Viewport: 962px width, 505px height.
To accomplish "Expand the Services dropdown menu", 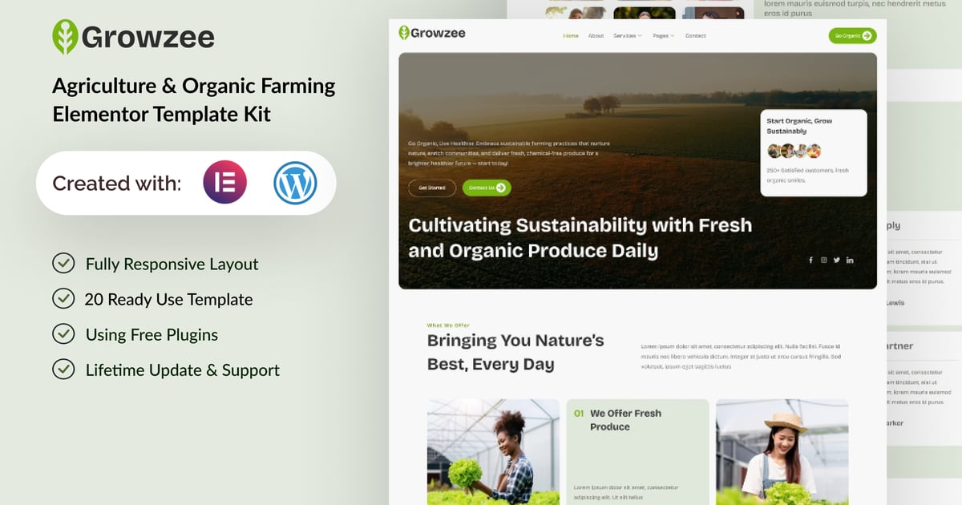I will (x=628, y=36).
